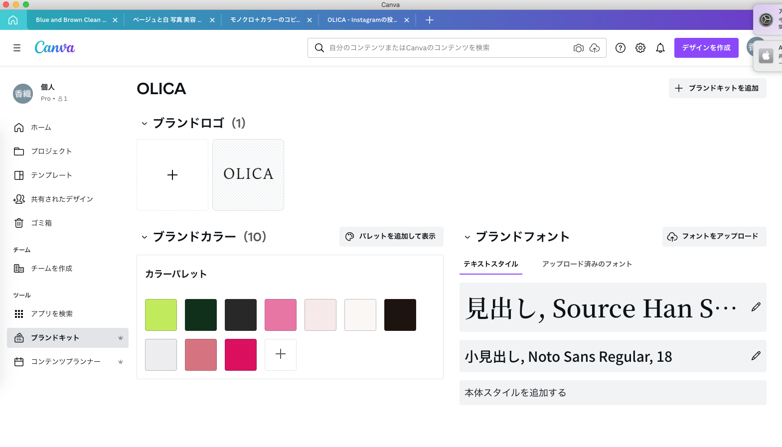Open コンテンツプランナー in the sidebar
Viewport: 782px width, 447px height.
click(x=68, y=362)
